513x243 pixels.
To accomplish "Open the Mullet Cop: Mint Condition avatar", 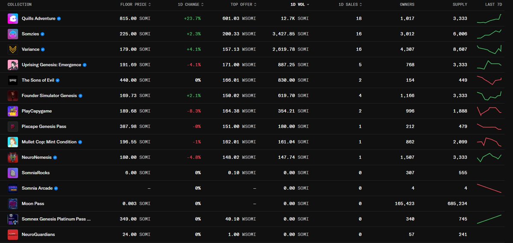I will coord(13,142).
